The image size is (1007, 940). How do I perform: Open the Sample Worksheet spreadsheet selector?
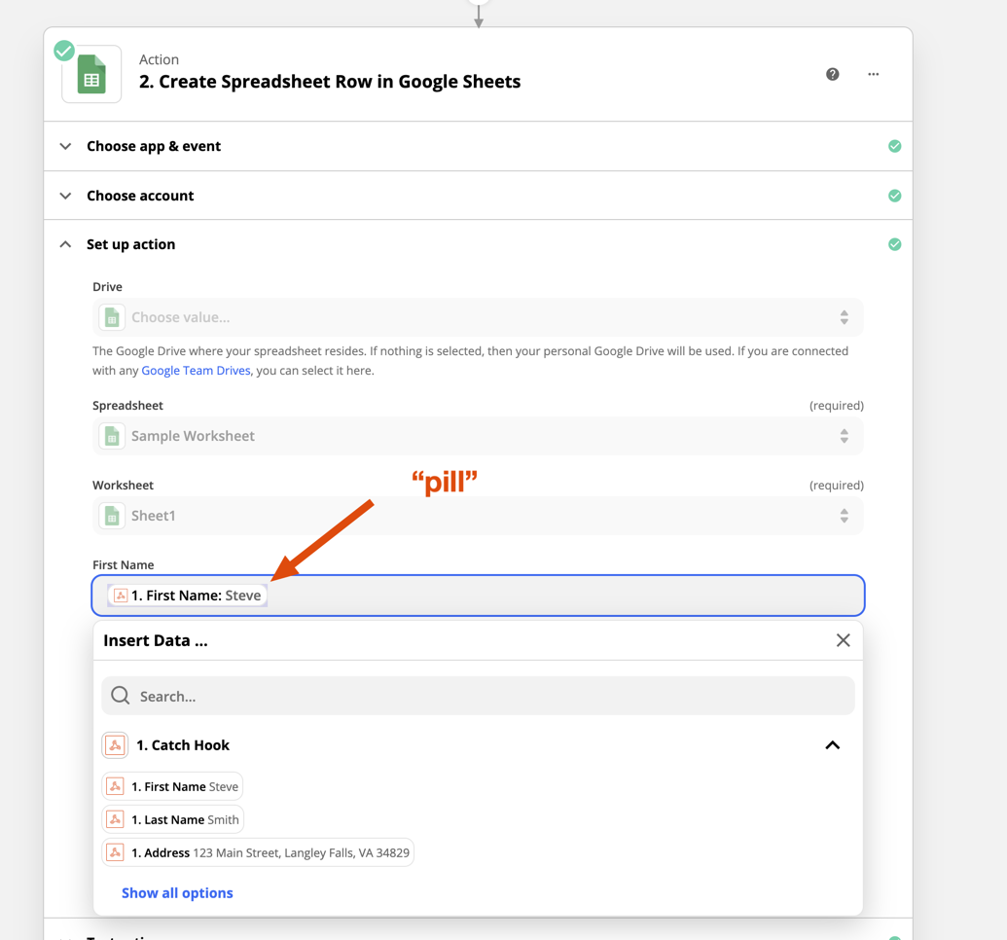coord(478,436)
